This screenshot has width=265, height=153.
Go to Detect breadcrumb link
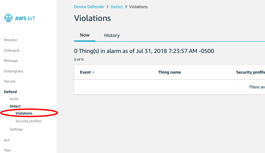(x=117, y=7)
